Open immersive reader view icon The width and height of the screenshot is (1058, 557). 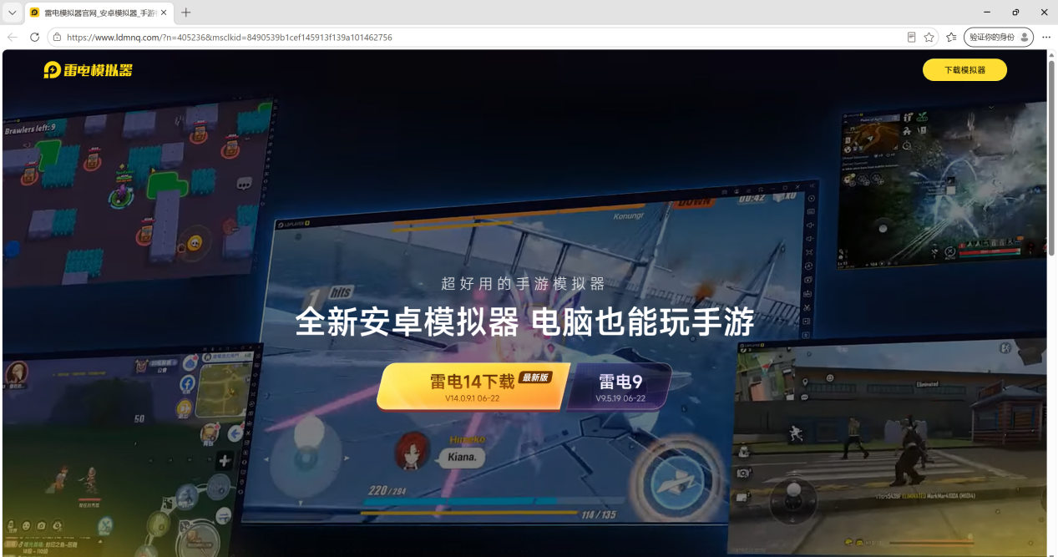(911, 38)
